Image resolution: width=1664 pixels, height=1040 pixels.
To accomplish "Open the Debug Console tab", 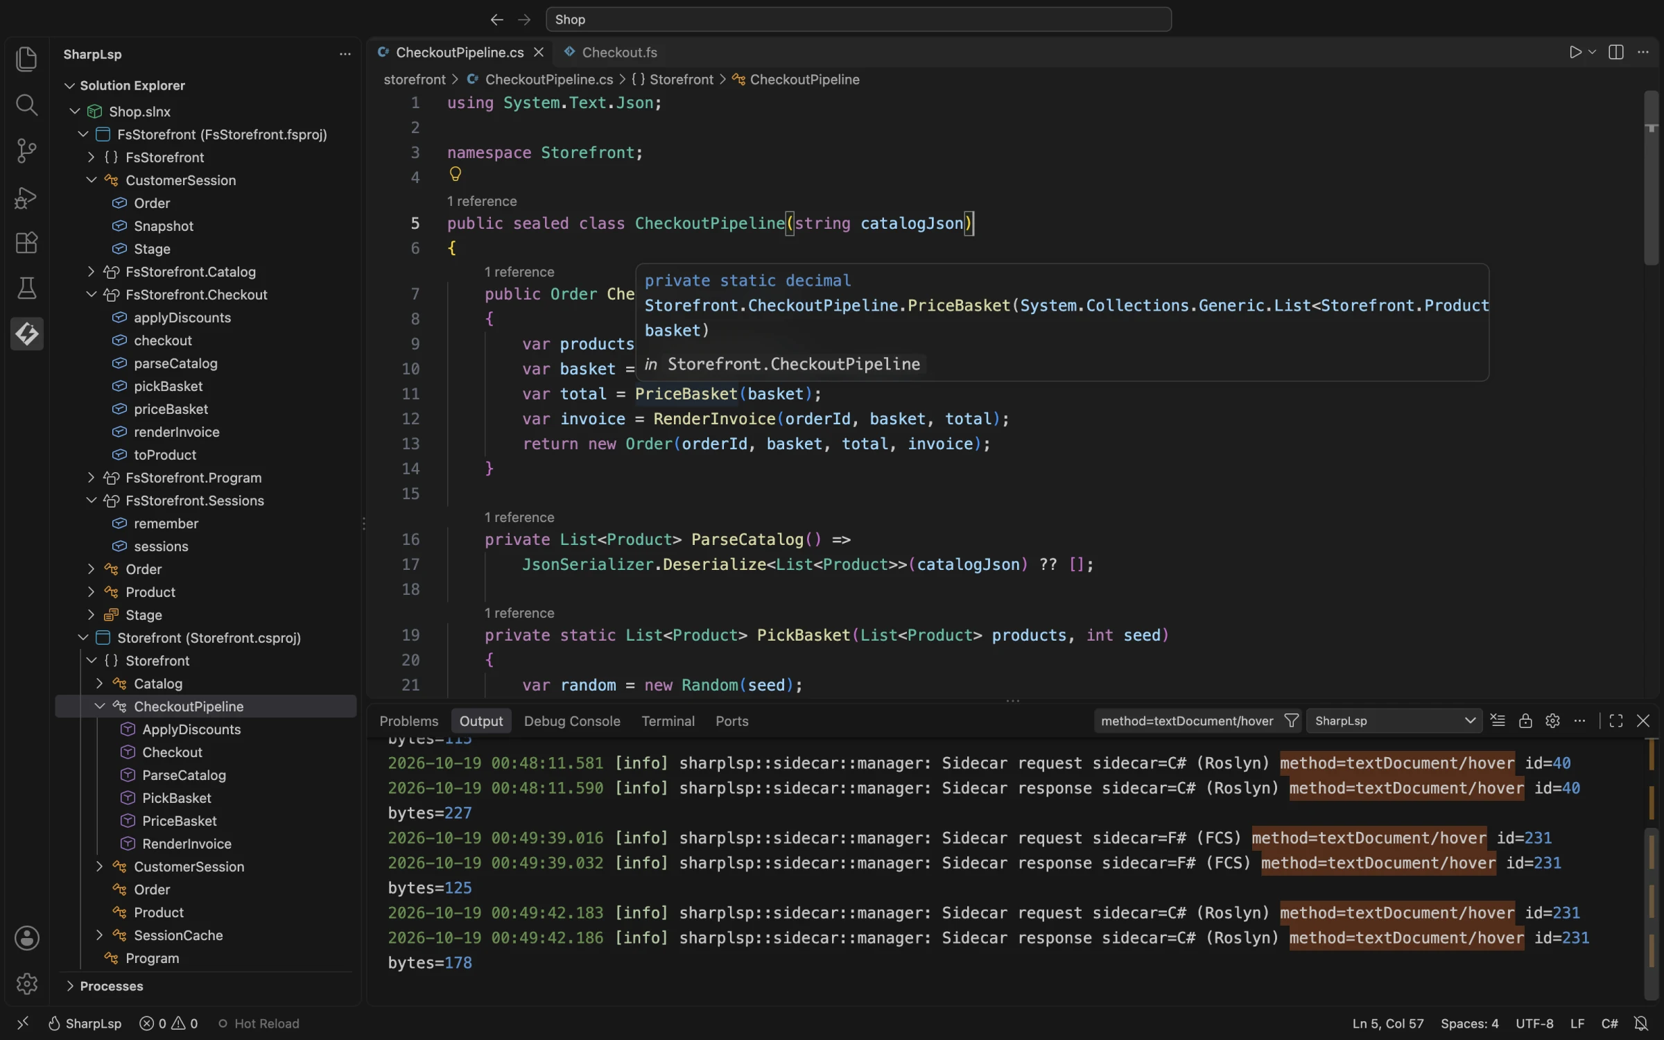I will tap(572, 720).
